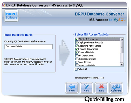The image size is (131, 103).
Task: Click the table list scroll down arrow
Action: [x=122, y=64]
